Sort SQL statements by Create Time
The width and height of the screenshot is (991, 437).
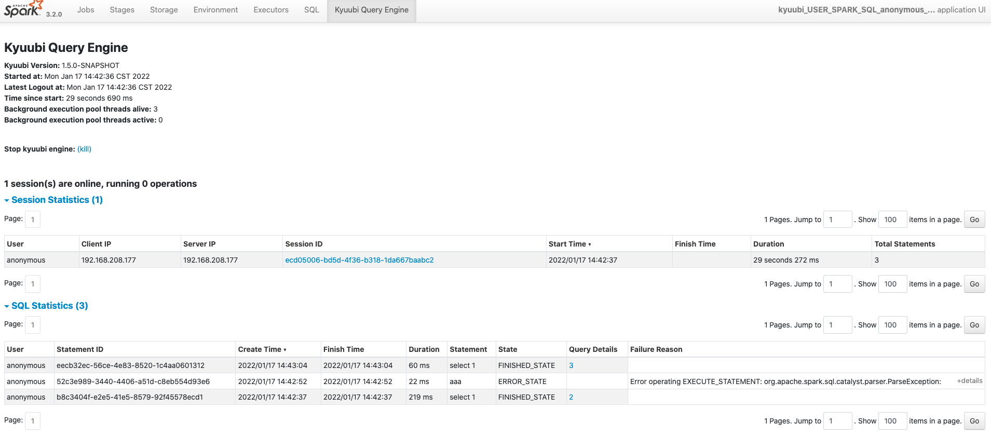pos(262,349)
